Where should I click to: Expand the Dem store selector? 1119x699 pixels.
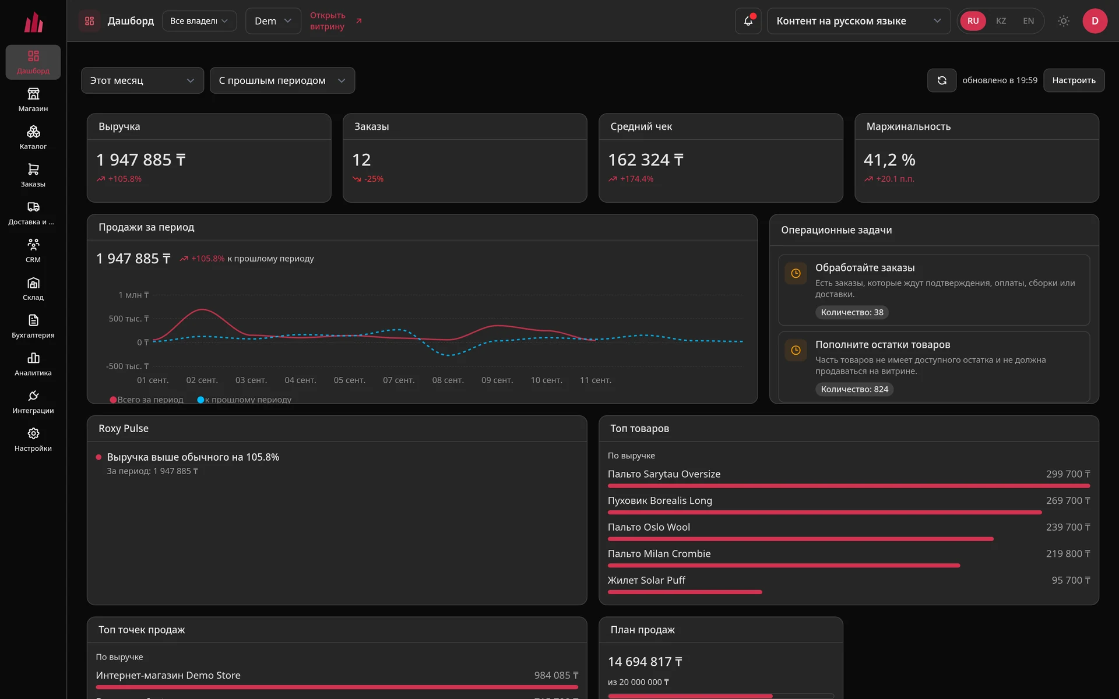click(x=273, y=21)
